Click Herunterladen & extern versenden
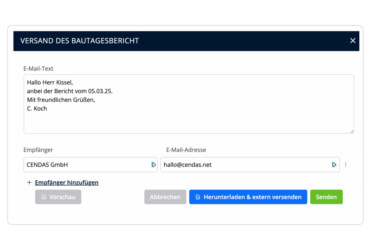This screenshot has width=374, height=250. coord(248,197)
